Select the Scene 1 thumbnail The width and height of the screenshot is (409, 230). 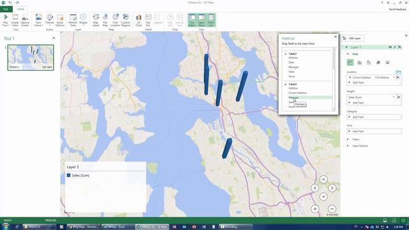(31, 57)
